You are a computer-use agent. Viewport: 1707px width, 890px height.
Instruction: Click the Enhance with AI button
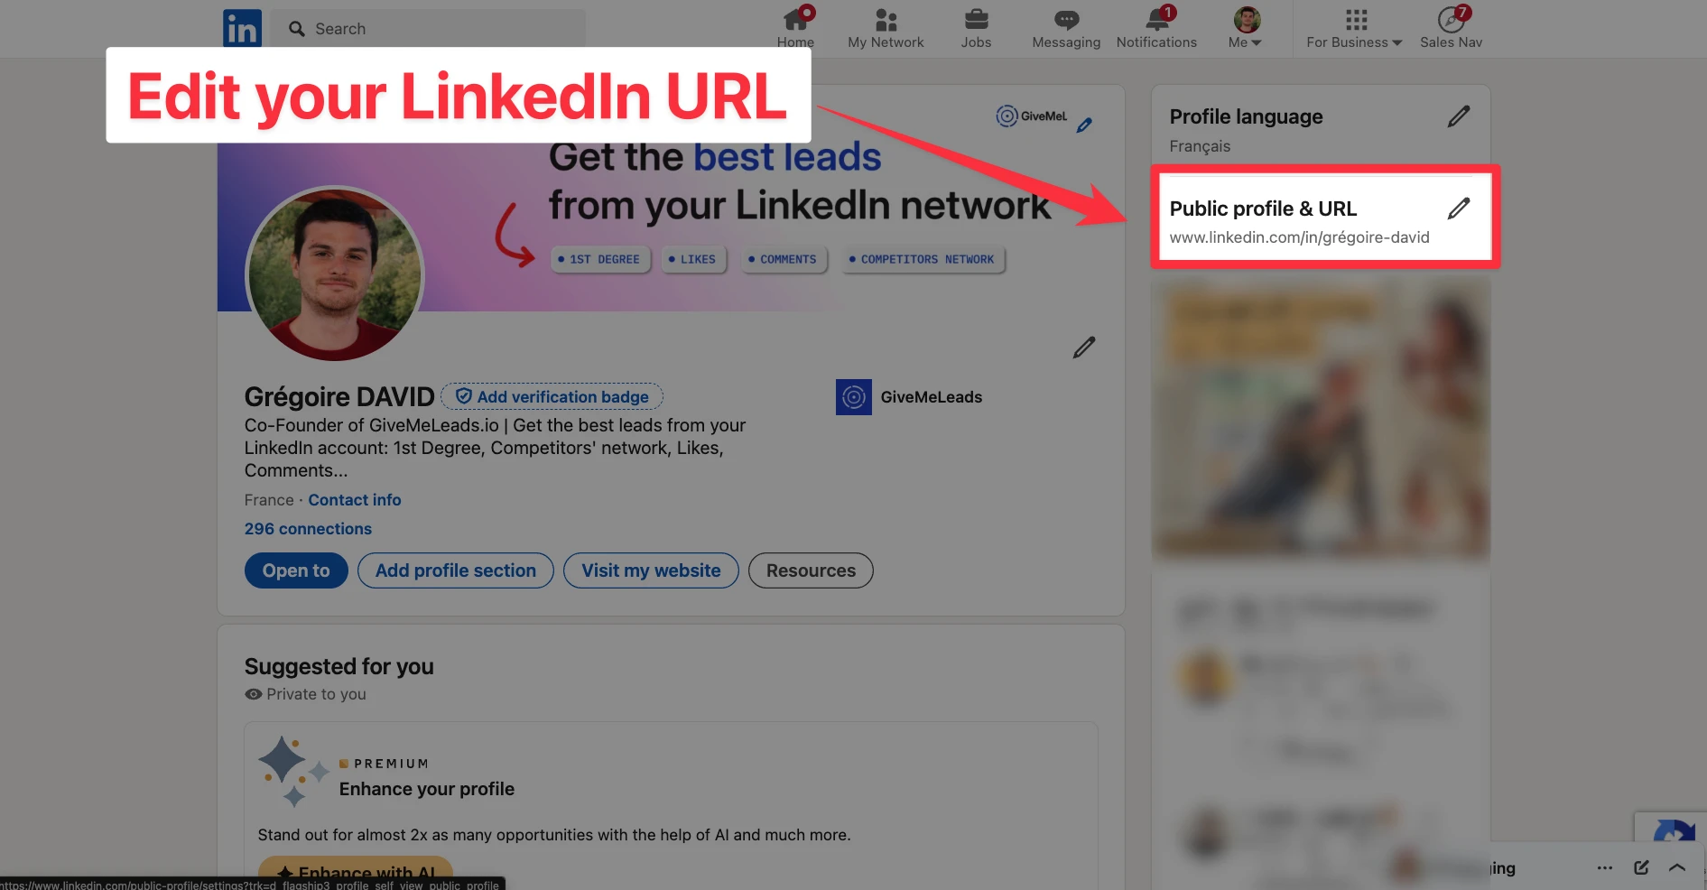click(356, 872)
